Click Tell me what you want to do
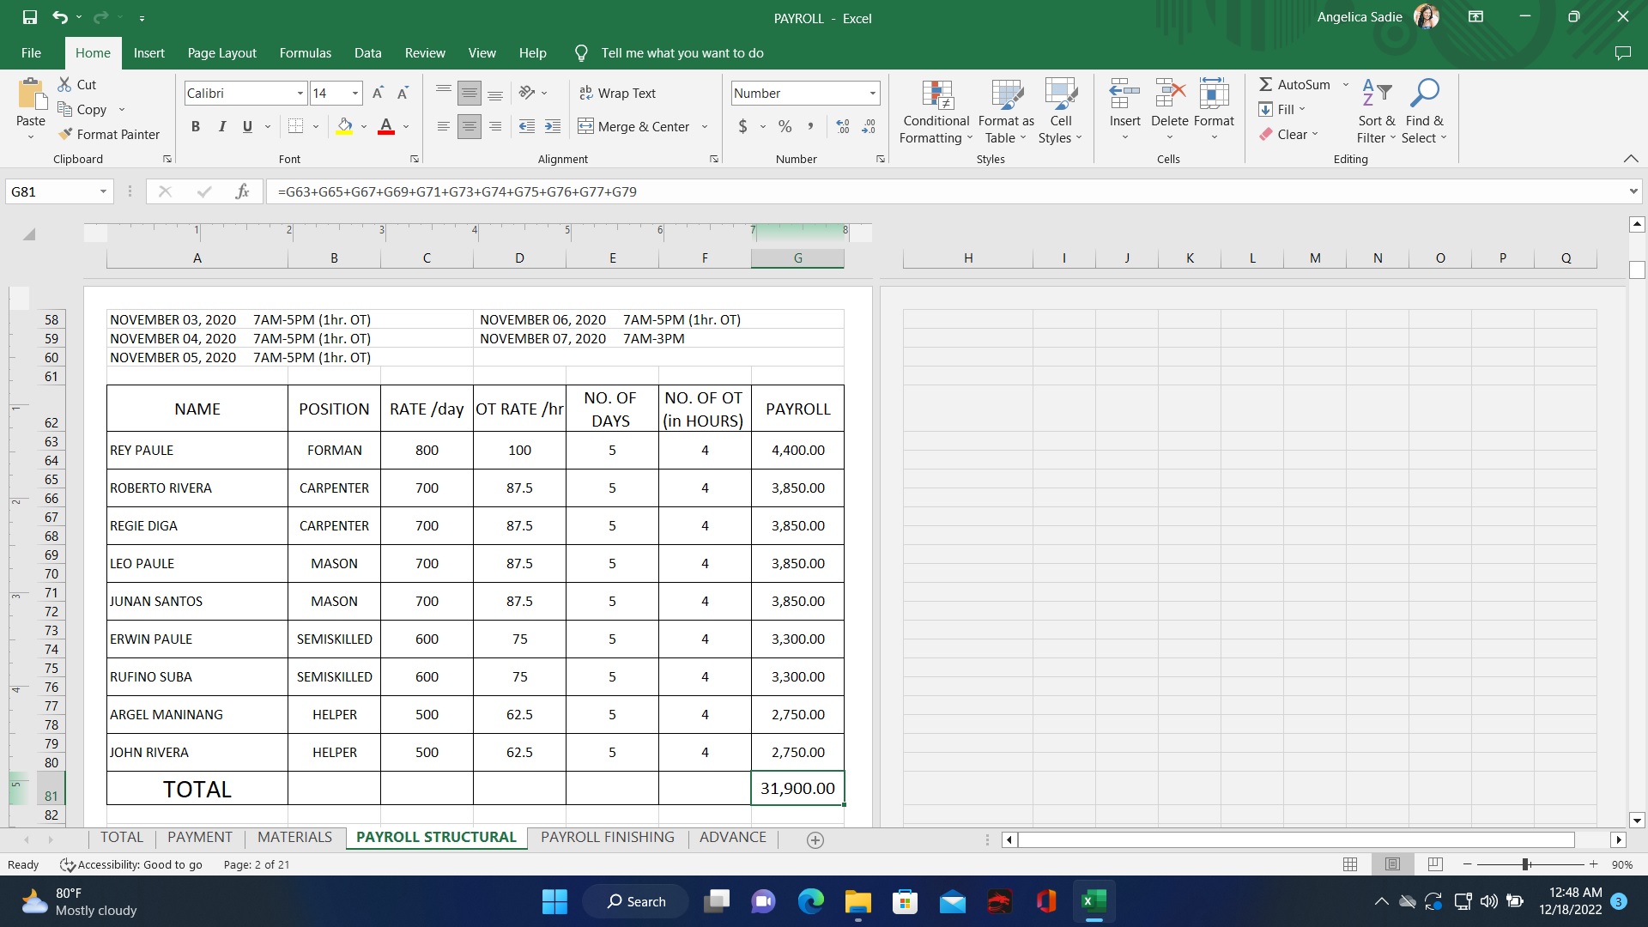 click(682, 52)
